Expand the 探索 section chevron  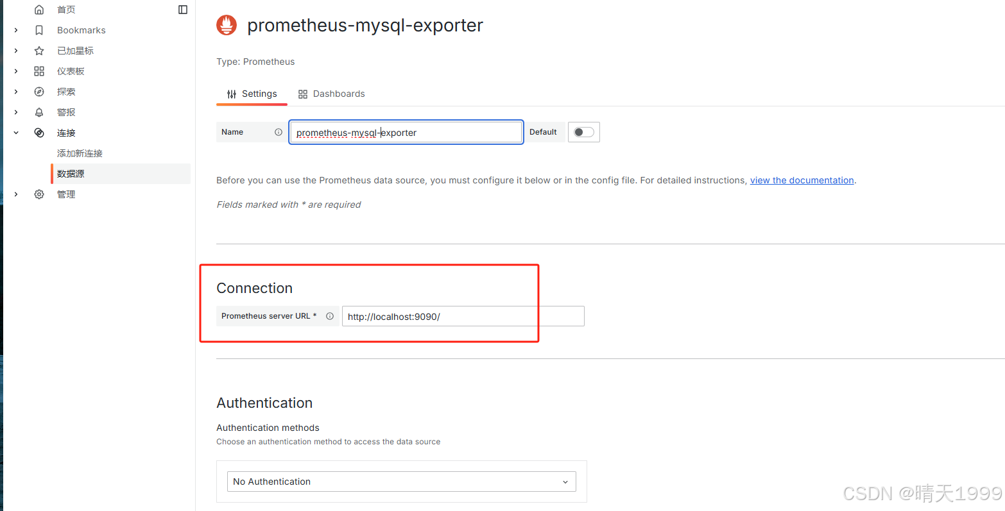(x=16, y=92)
